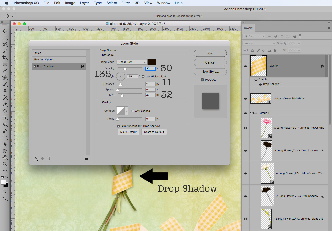This screenshot has height=231, width=332.
Task: Click the fx add effect icon
Action: pos(36,159)
